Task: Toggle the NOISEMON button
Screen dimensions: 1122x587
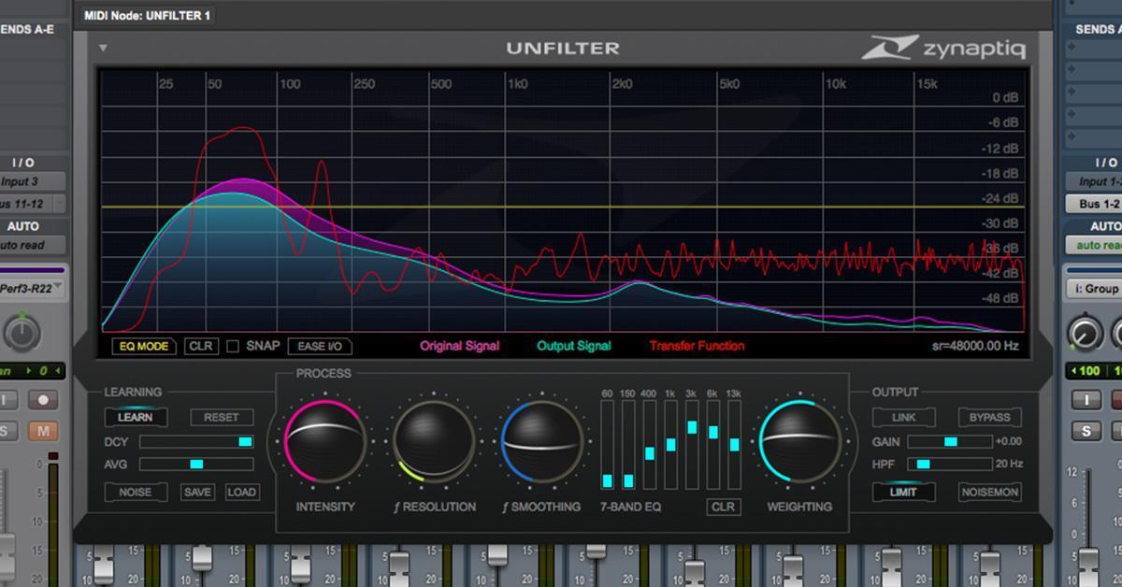Action: point(989,492)
